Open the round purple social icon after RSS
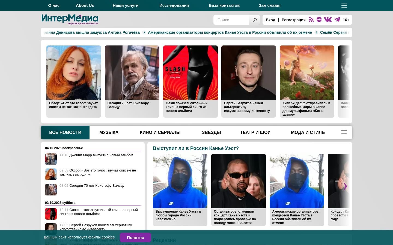Viewport: 393px width, 245px height. point(319,20)
